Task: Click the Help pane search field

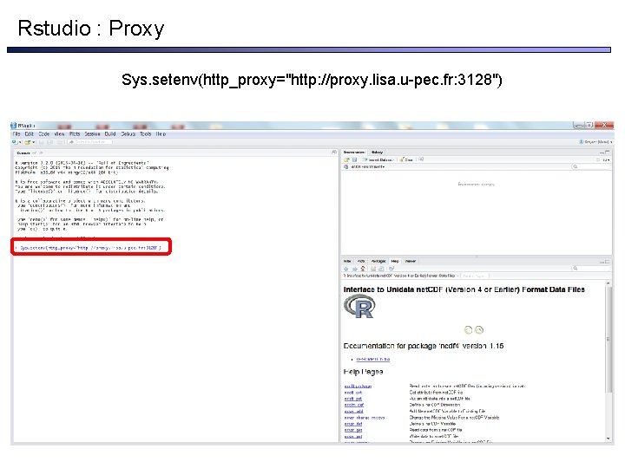Action: pyautogui.click(x=591, y=269)
